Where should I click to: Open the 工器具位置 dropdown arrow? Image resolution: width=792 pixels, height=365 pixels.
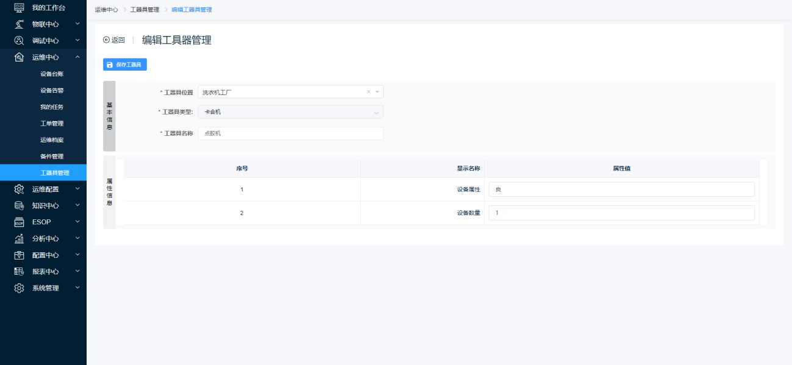coord(377,92)
